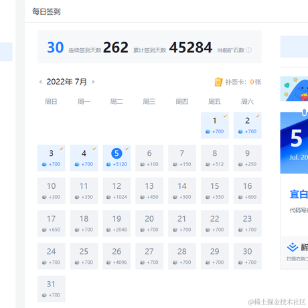
Task: Go to the previous month arrow
Action: 40,82
